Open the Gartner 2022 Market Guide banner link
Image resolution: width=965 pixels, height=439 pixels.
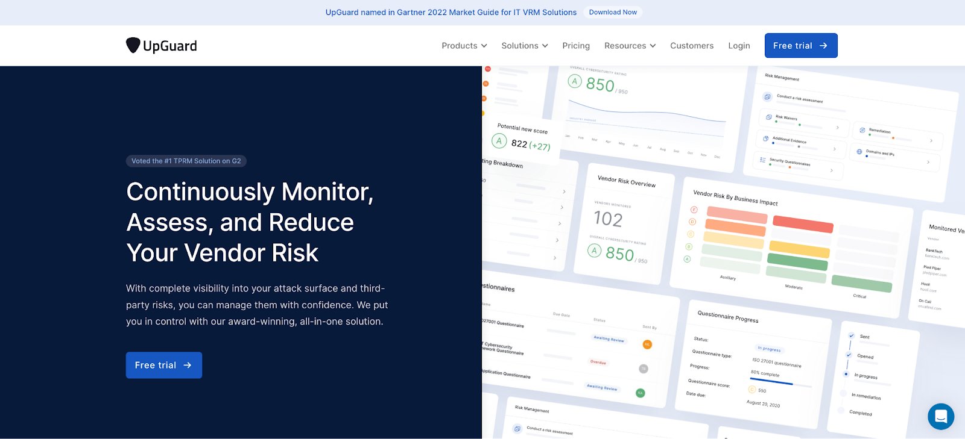[x=451, y=12]
